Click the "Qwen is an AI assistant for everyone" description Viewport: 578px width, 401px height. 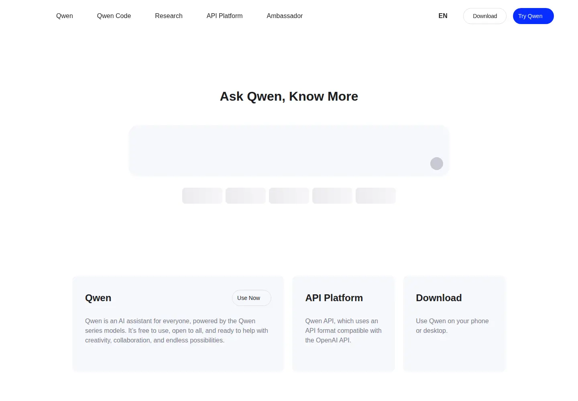pos(177,331)
